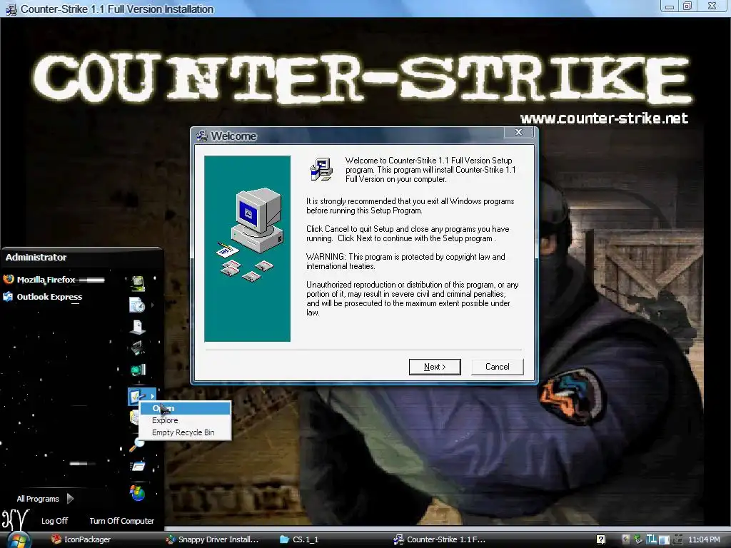This screenshot has height=548, width=731.
Task: Click Next in the Welcome dialog
Action: (435, 367)
